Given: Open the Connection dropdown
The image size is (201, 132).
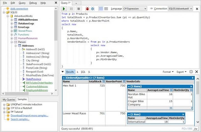Looking at the screenshot, I should click(180, 9).
